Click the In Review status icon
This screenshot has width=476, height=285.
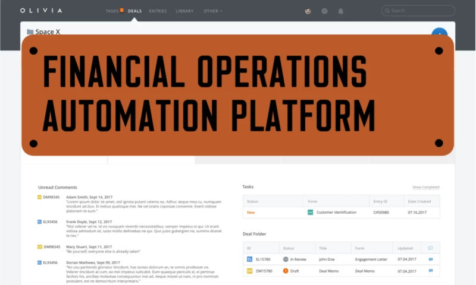(x=286, y=259)
